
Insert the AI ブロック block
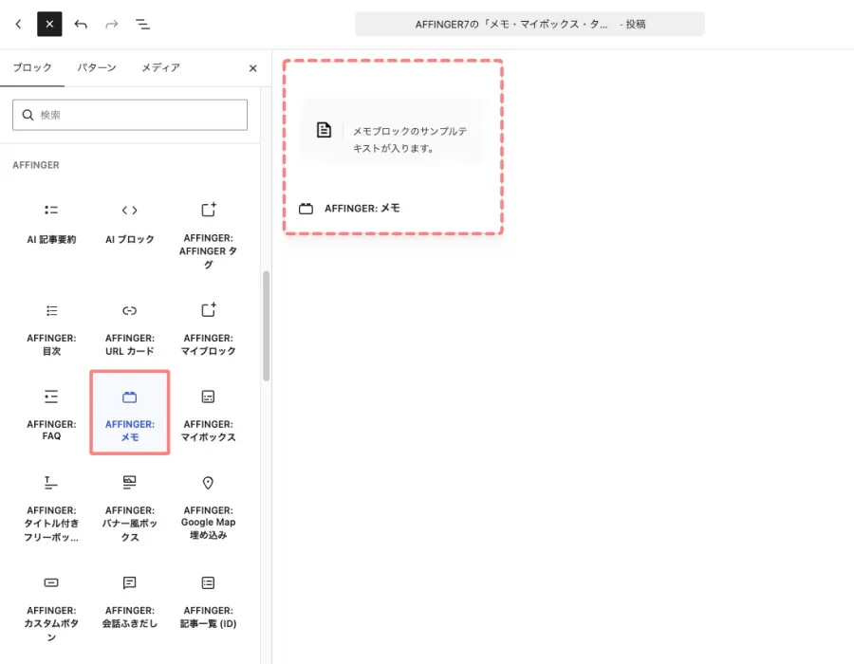(x=130, y=224)
